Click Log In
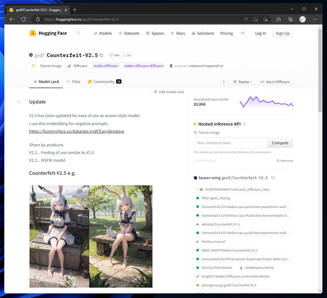The height and width of the screenshot is (298, 327). click(261, 33)
